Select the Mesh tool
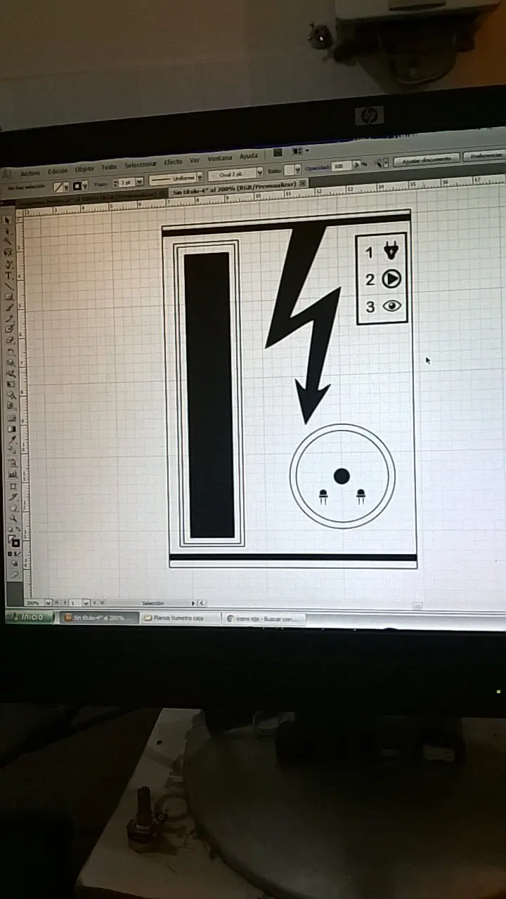Viewport: 506px width, 899px height. (x=11, y=417)
